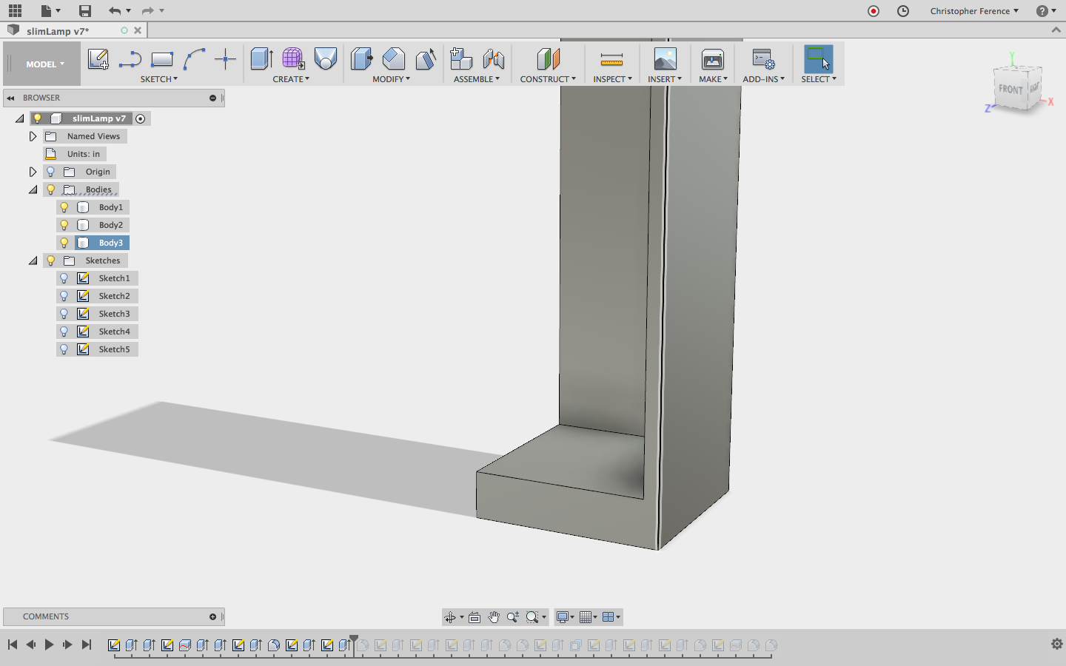The width and height of the screenshot is (1066, 666).
Task: Open the MODEL workspace dropdown
Action: [44, 64]
